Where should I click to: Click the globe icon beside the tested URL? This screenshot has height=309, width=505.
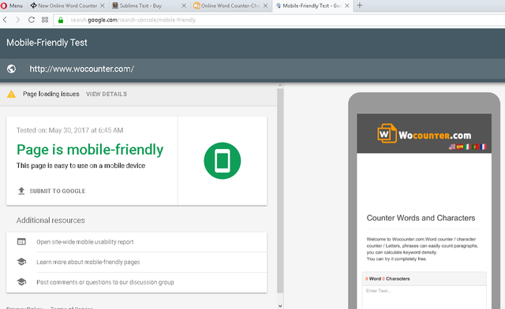tap(11, 69)
